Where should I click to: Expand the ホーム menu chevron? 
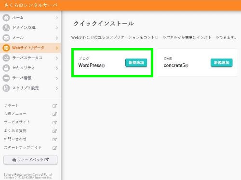click(x=56, y=18)
